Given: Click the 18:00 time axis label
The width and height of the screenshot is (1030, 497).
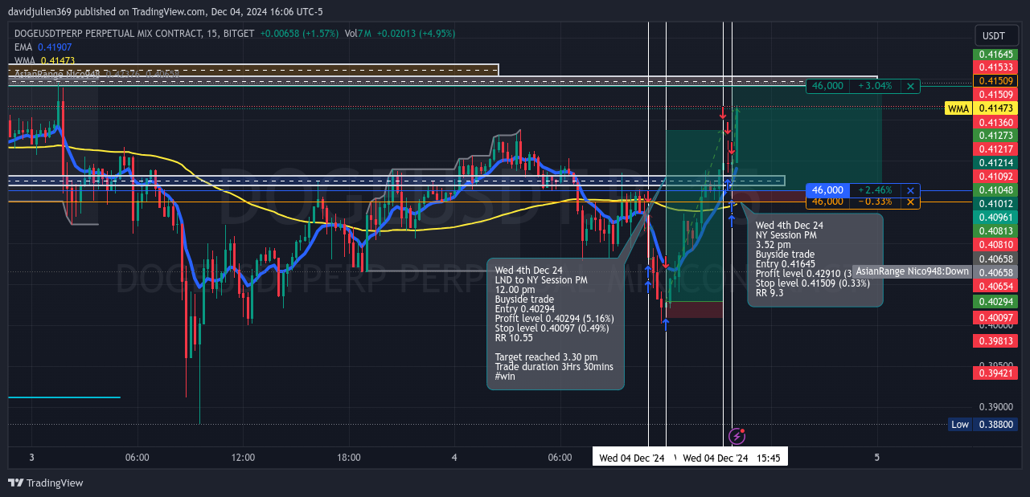Looking at the screenshot, I should (x=348, y=458).
